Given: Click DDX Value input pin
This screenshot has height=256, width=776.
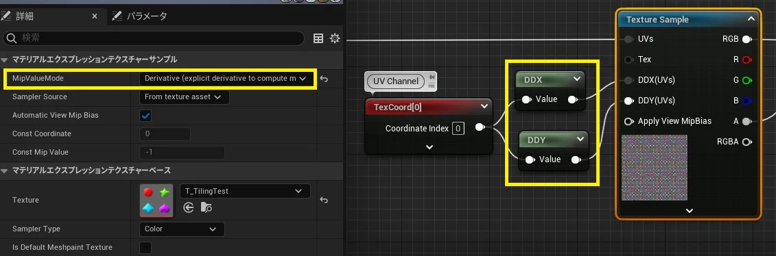Looking at the screenshot, I should click(526, 100).
